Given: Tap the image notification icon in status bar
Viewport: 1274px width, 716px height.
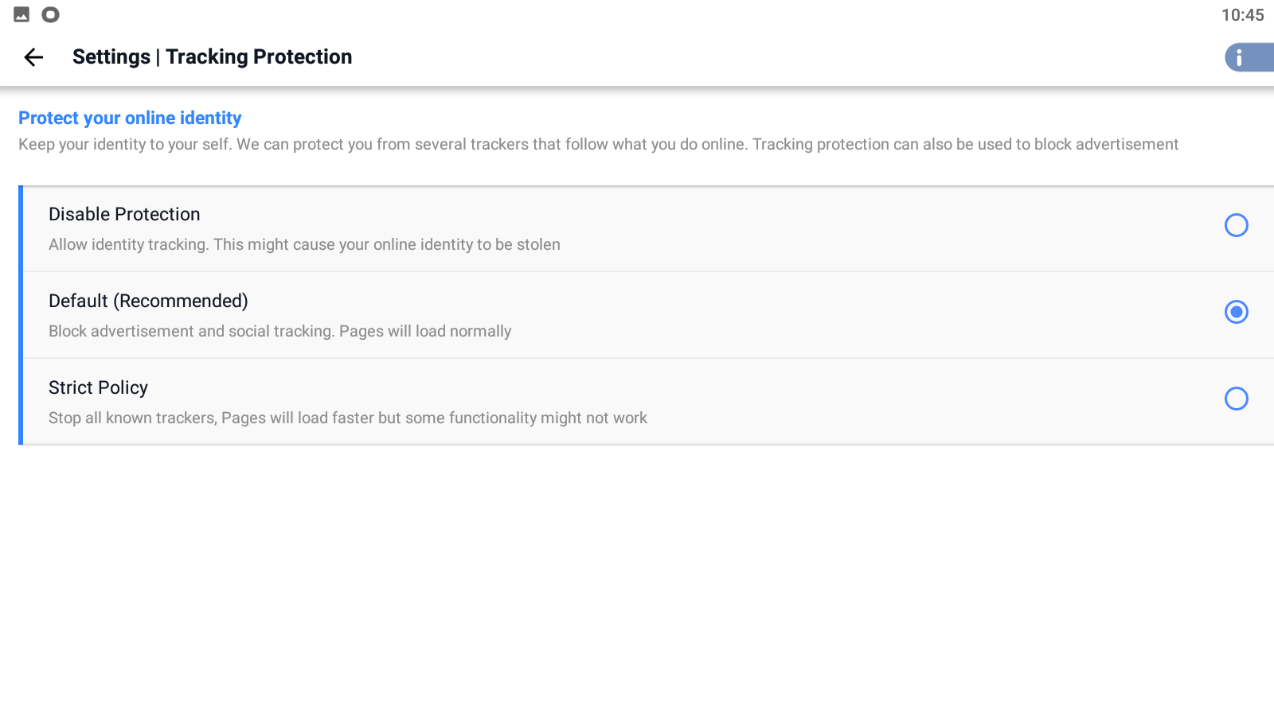Looking at the screenshot, I should click(21, 14).
